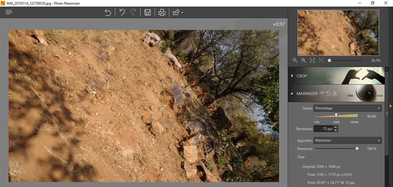Zoom in with the plus magnifier icon
The image size is (393, 187).
pyautogui.click(x=304, y=61)
